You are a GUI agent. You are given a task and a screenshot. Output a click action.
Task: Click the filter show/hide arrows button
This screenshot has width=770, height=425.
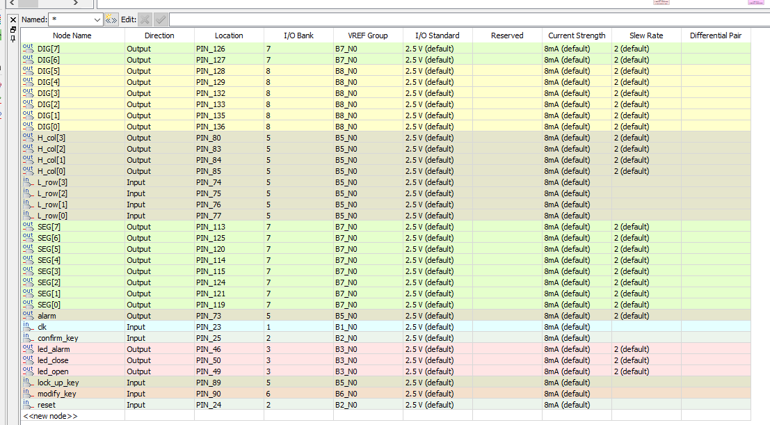pos(111,19)
